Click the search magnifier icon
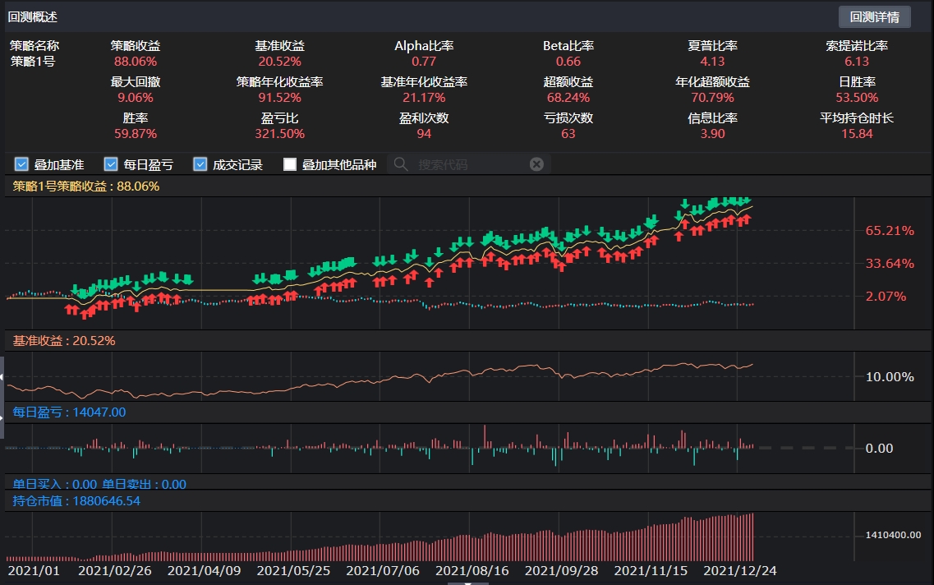 [400, 164]
